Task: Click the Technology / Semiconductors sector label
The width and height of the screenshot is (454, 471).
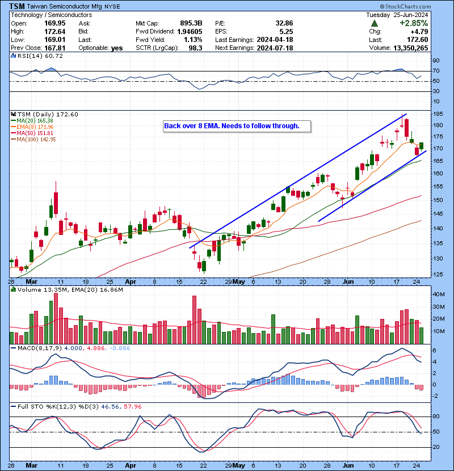Action: click(52, 15)
